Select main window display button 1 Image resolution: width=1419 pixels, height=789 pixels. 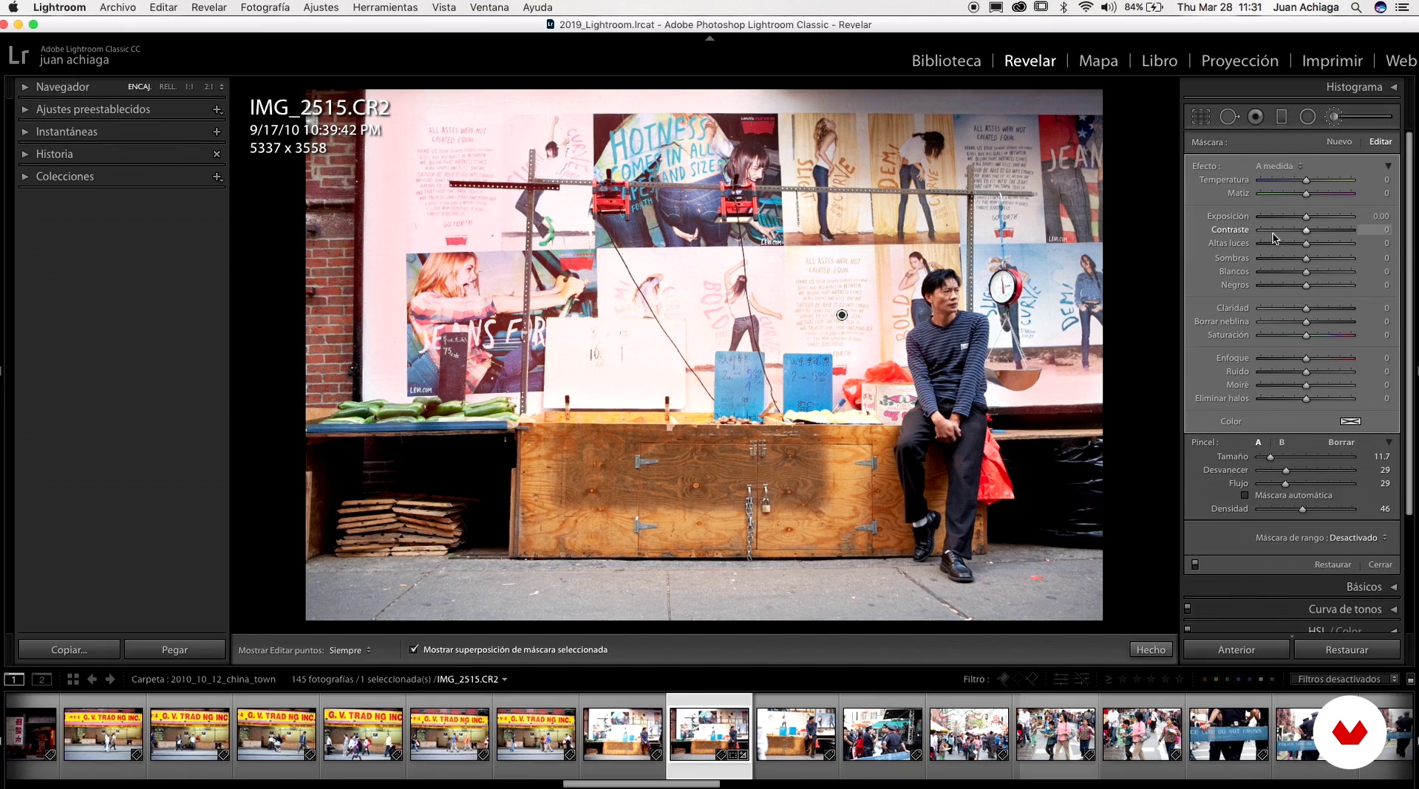point(14,680)
